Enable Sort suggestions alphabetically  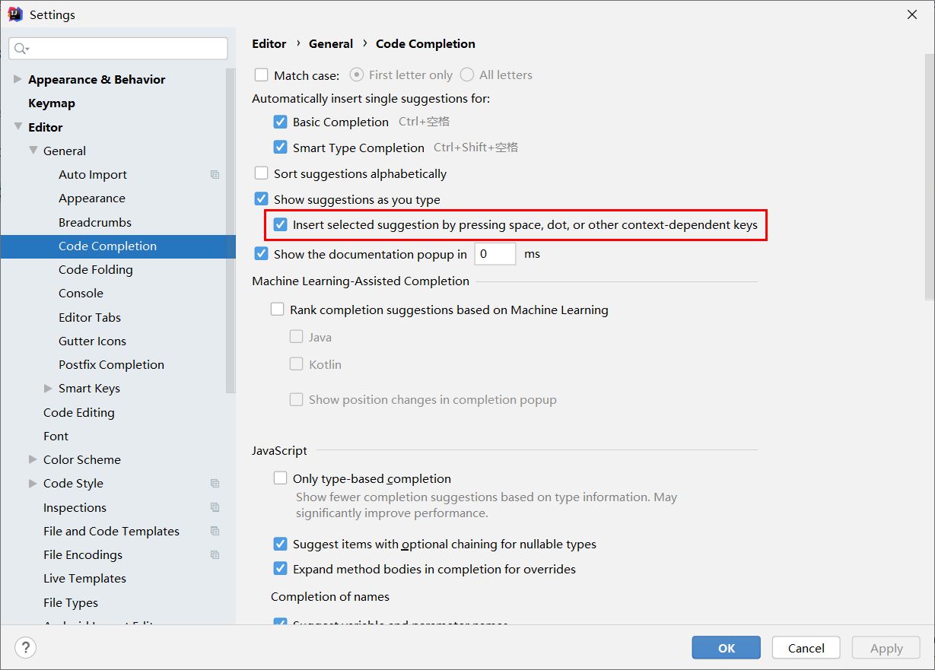[262, 173]
